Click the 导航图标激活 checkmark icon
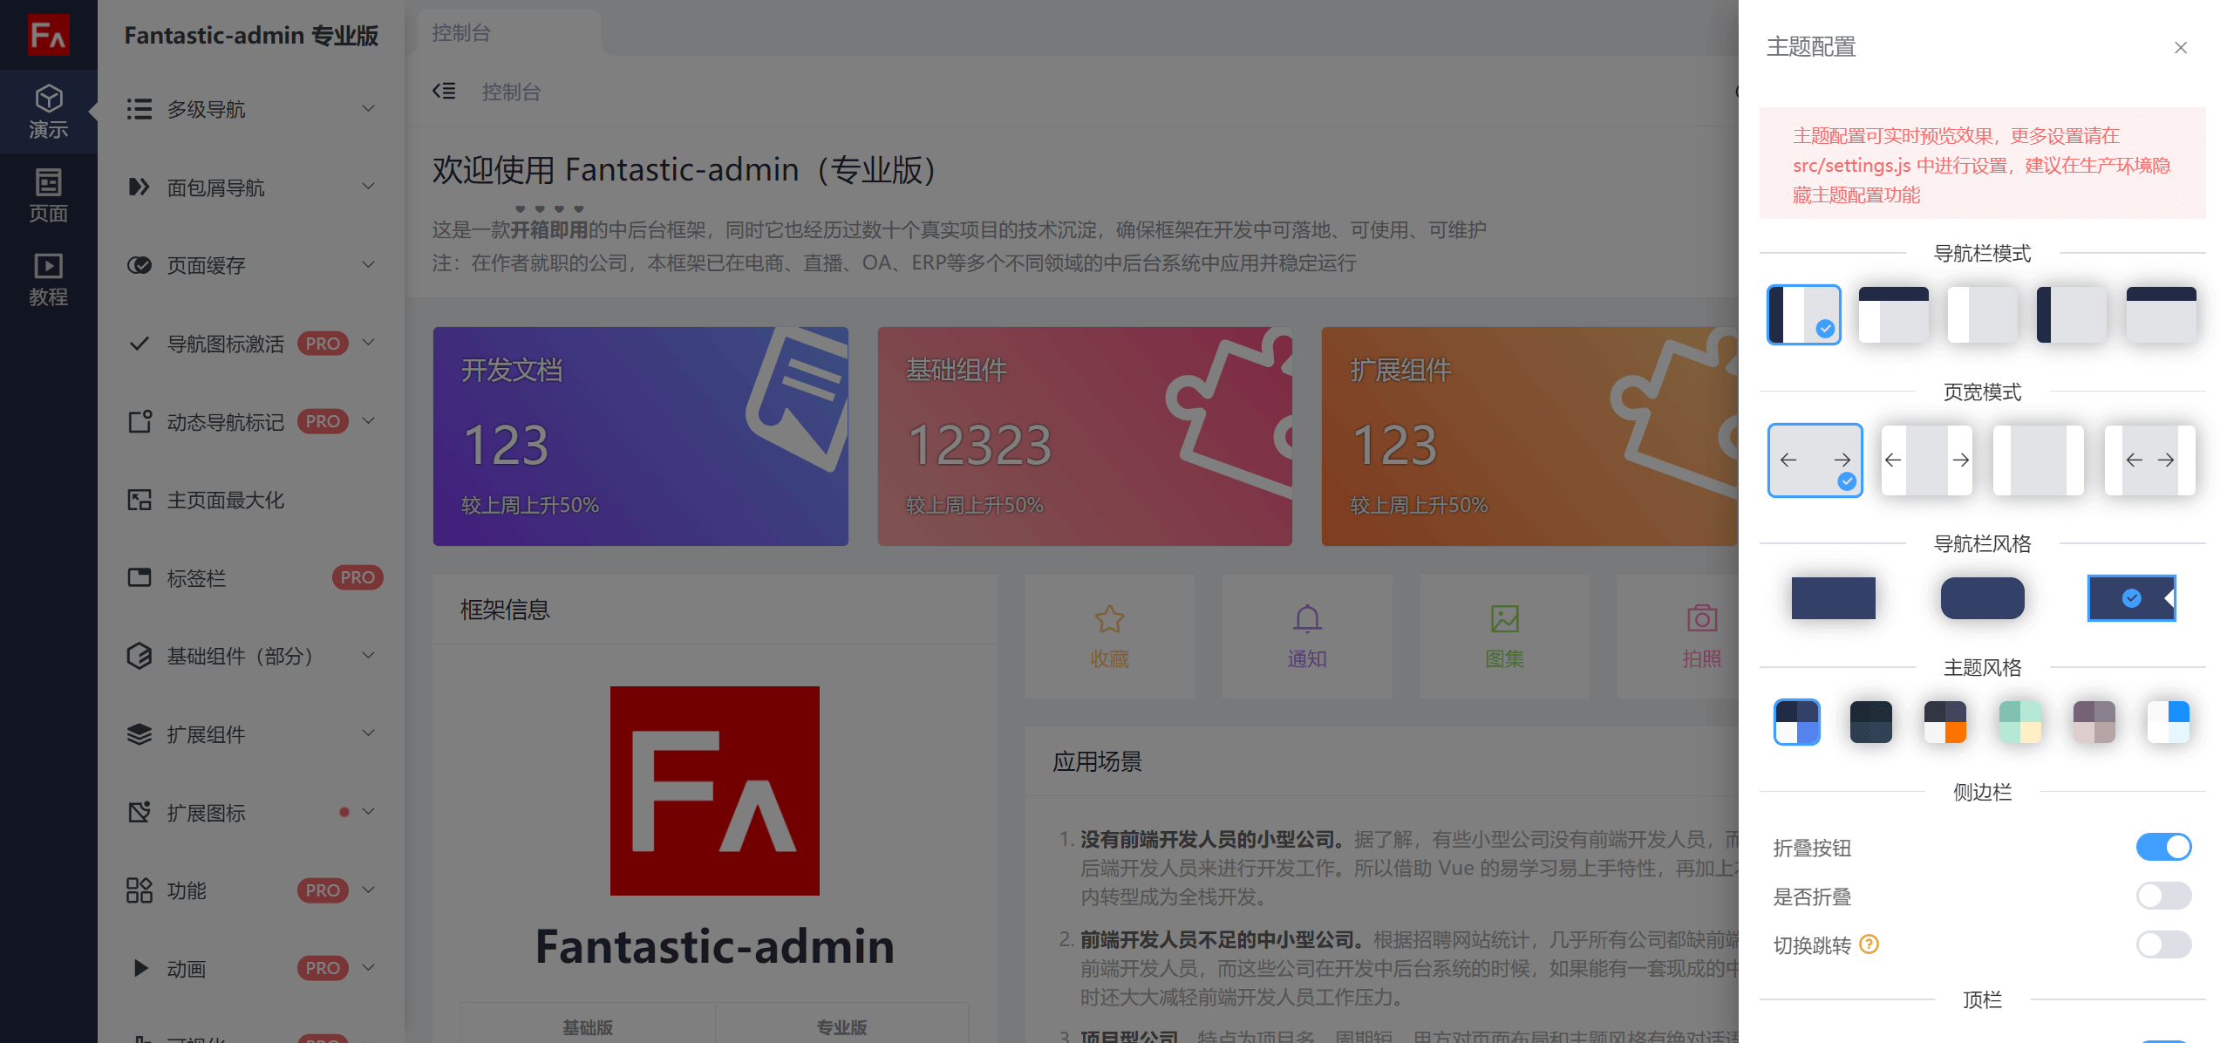Image resolution: width=2227 pixels, height=1043 pixels. 139,344
